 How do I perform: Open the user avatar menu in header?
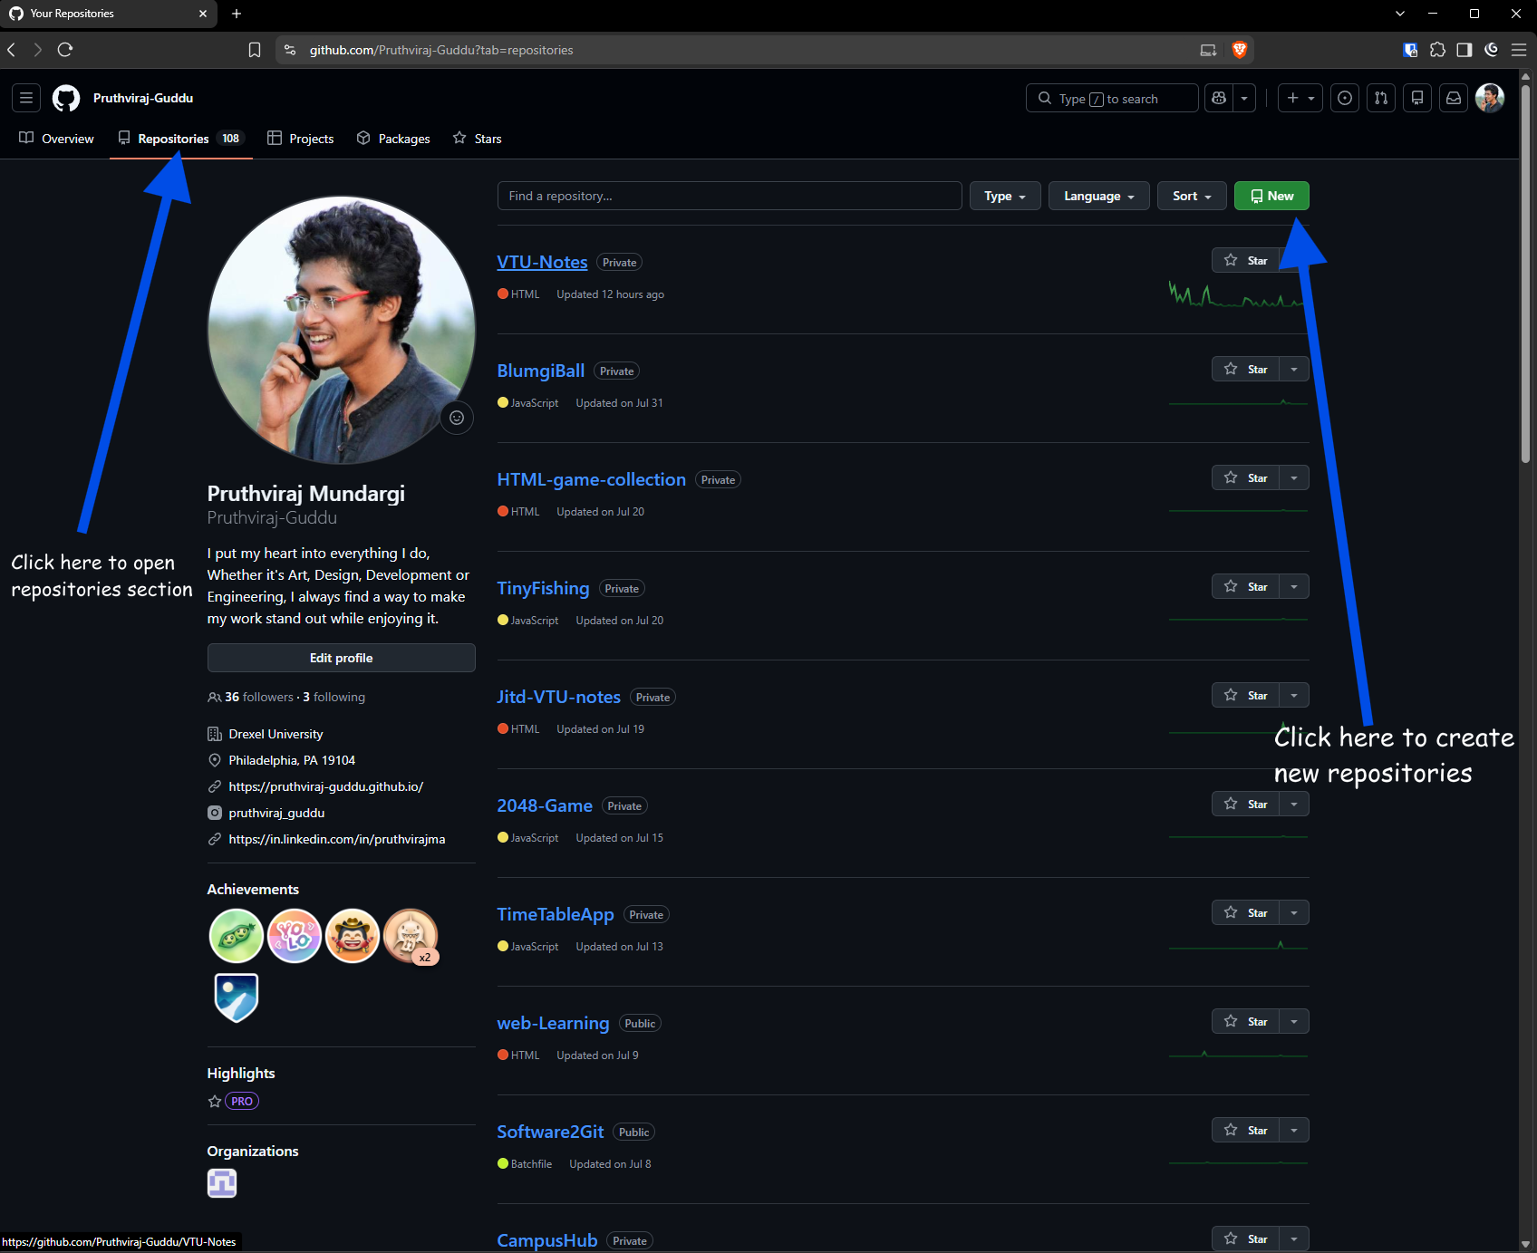[1490, 98]
